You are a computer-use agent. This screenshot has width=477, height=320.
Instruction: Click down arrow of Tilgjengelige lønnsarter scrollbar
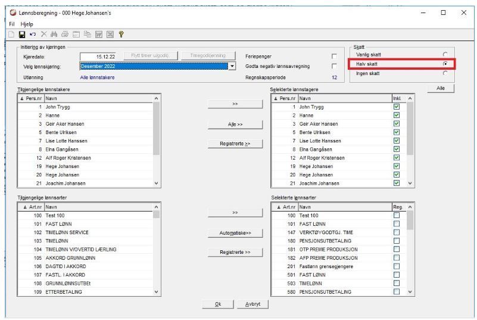click(x=157, y=291)
